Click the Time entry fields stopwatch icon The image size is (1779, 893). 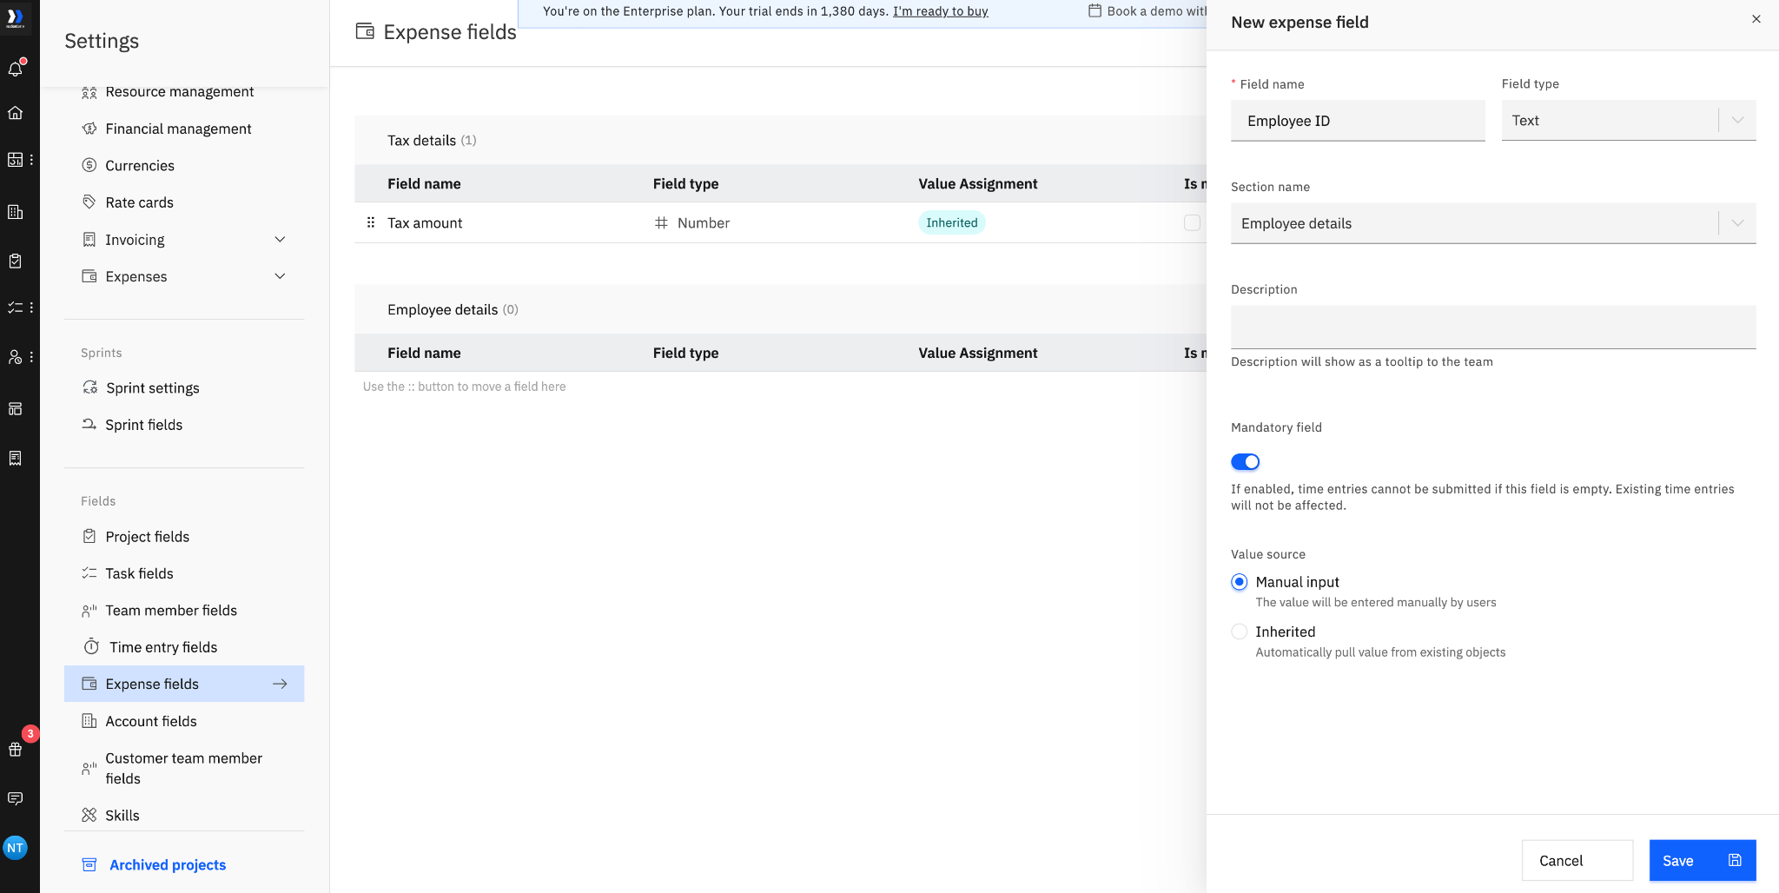point(91,646)
